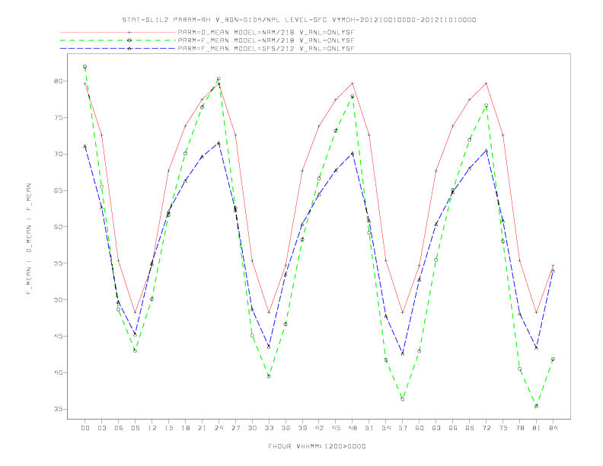Click the green circle data point at hour 57

pos(403,399)
